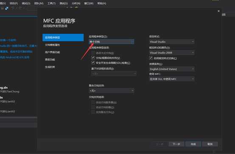Image resolution: width=235 pixels, height=154 pixels.
Task: Uncheck the 安全开发生命周期(SDL)检查 checkbox
Action: tap(93, 62)
